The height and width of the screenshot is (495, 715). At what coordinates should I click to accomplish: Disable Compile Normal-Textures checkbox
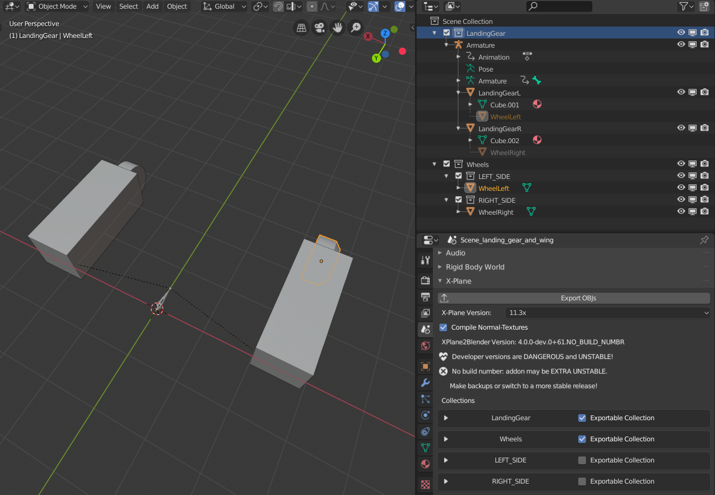pyautogui.click(x=443, y=327)
